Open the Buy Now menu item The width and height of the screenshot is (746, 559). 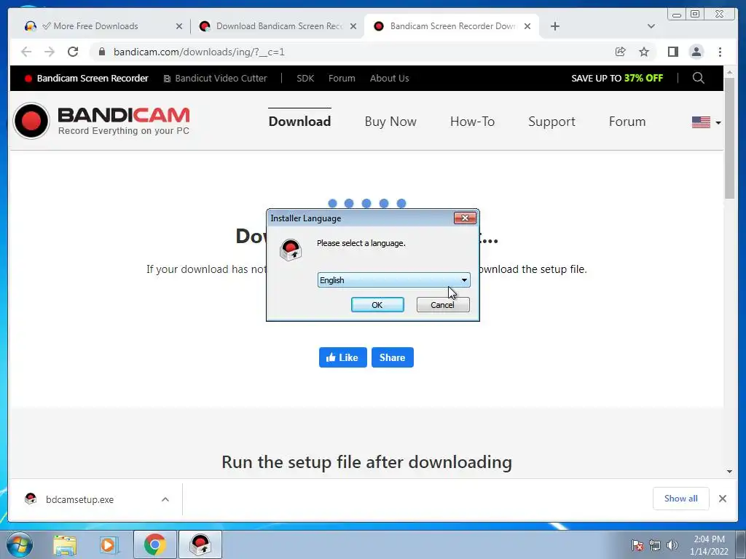tap(390, 122)
